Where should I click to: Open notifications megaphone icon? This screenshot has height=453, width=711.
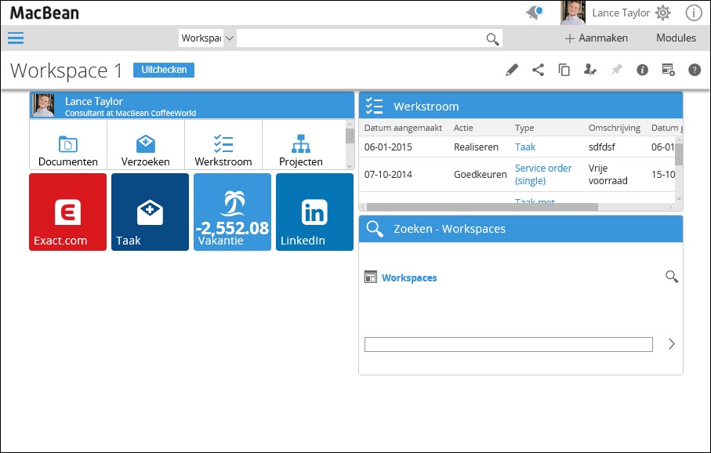click(535, 13)
